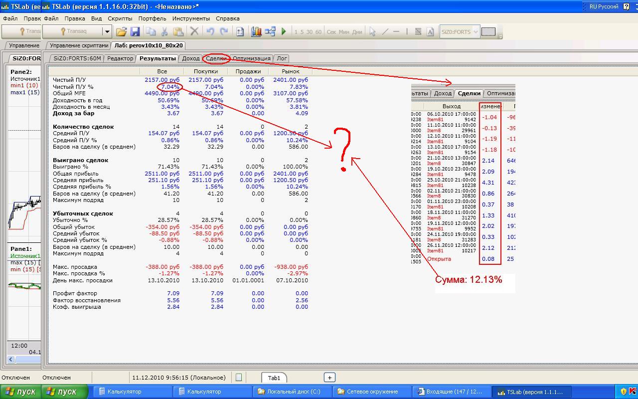The image size is (638, 399).
Task: Click the bar chart icon in toolbar
Action: point(256,31)
